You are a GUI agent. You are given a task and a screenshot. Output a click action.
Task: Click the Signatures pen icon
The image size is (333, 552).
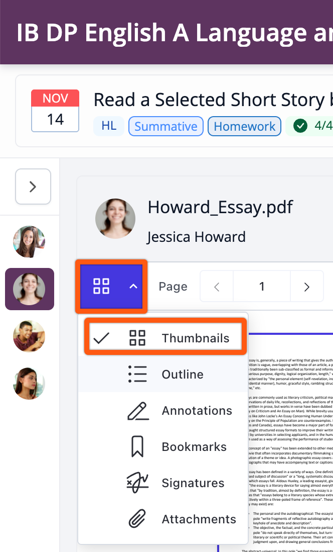(137, 483)
